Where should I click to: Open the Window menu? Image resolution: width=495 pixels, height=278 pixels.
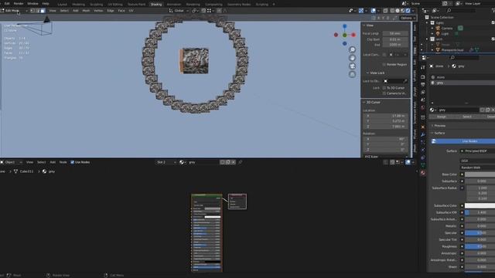(32, 3)
